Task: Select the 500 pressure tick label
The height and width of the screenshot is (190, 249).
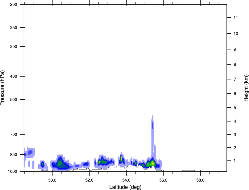Action: click(x=13, y=99)
